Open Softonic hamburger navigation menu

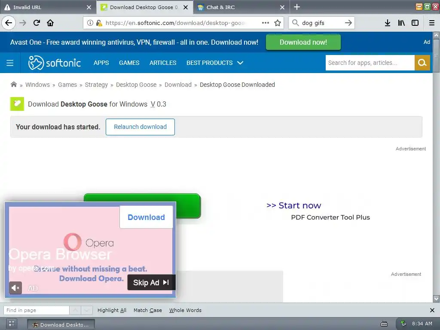tap(10, 63)
